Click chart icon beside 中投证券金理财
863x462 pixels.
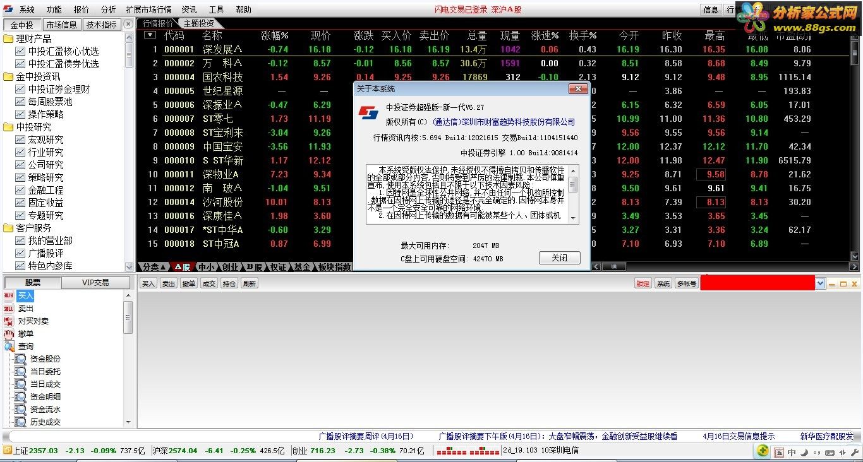click(20, 89)
